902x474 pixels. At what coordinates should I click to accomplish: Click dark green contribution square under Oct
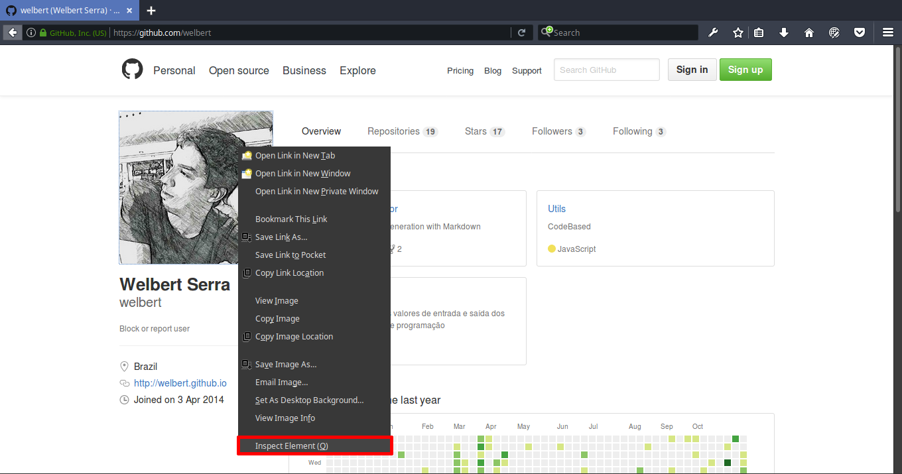[728, 463]
